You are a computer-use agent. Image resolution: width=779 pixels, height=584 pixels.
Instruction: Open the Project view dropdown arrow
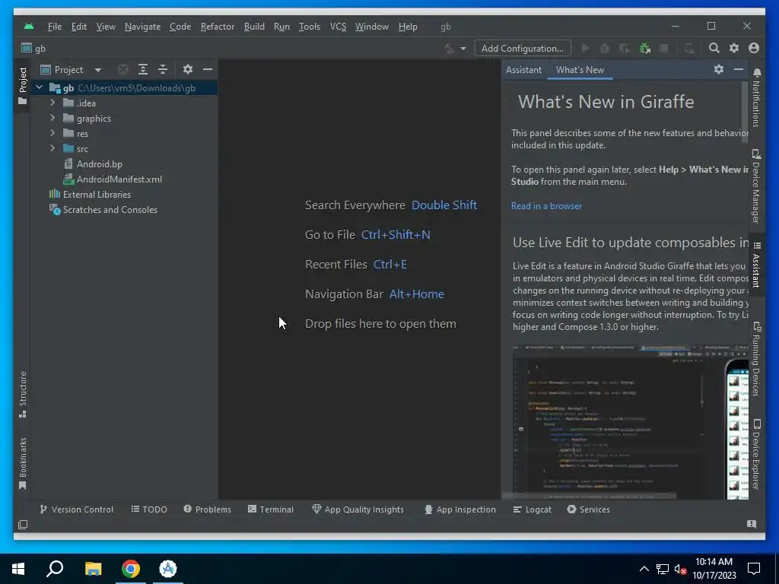pos(98,70)
